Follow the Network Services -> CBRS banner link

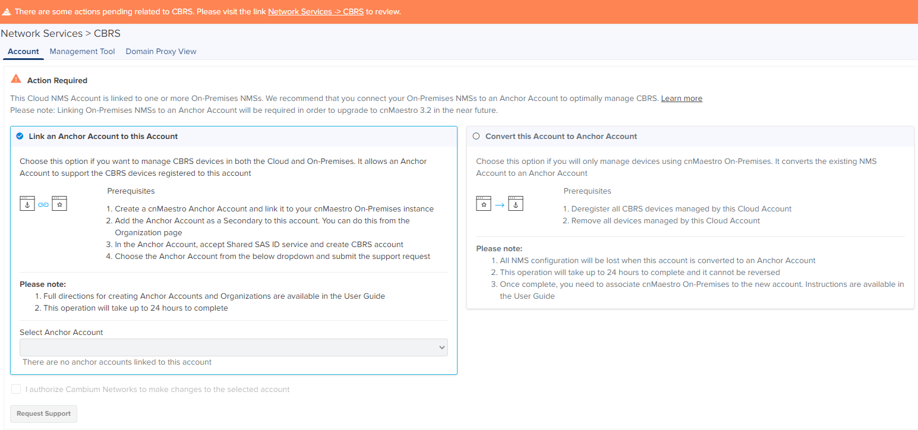316,12
